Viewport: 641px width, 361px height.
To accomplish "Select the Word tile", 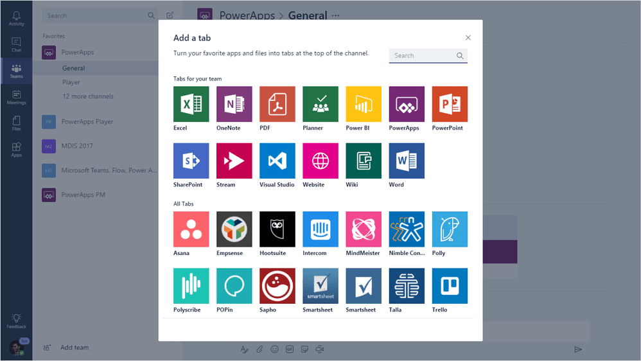I will (x=407, y=161).
